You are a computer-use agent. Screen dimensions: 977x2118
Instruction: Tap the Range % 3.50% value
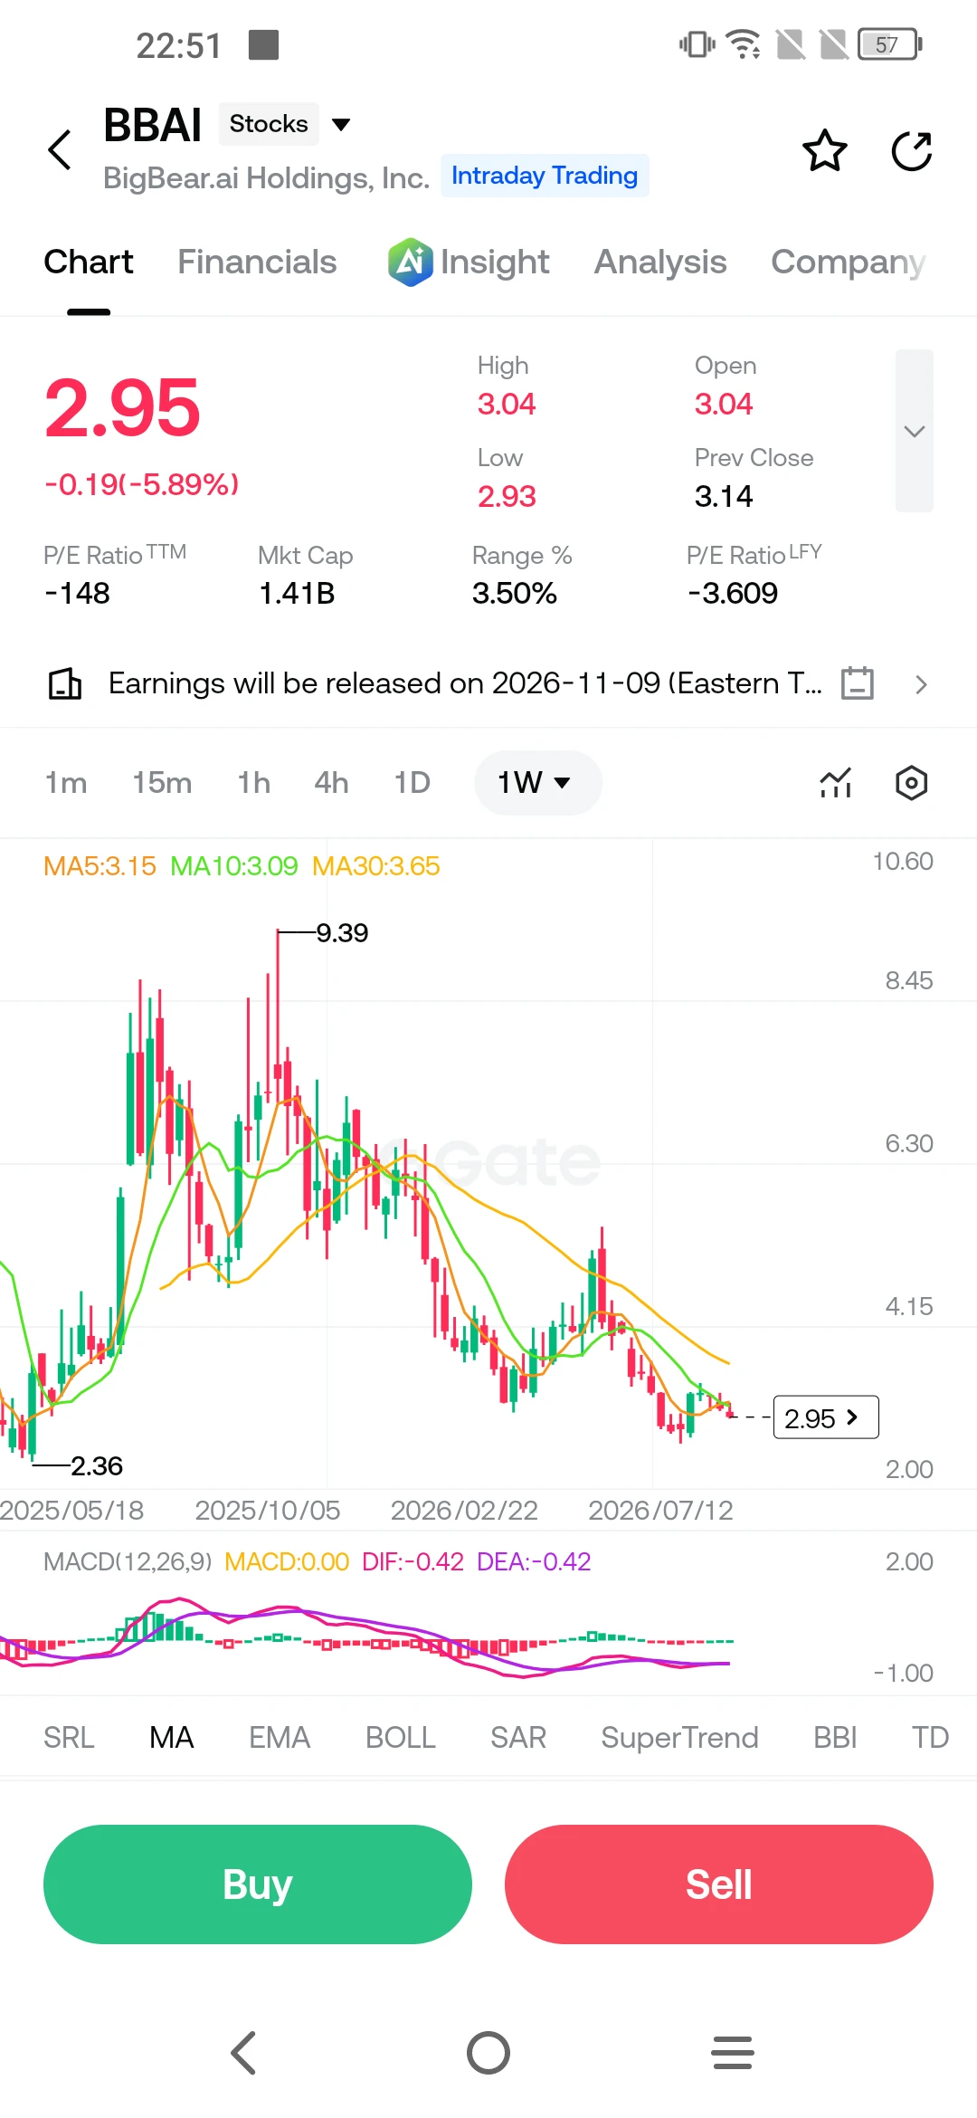(515, 594)
